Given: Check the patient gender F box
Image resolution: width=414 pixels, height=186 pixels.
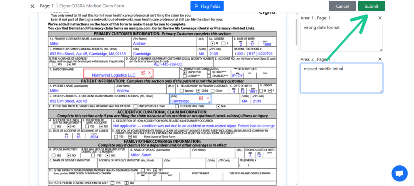Looking at the screenshot, I should (x=270, y=91).
